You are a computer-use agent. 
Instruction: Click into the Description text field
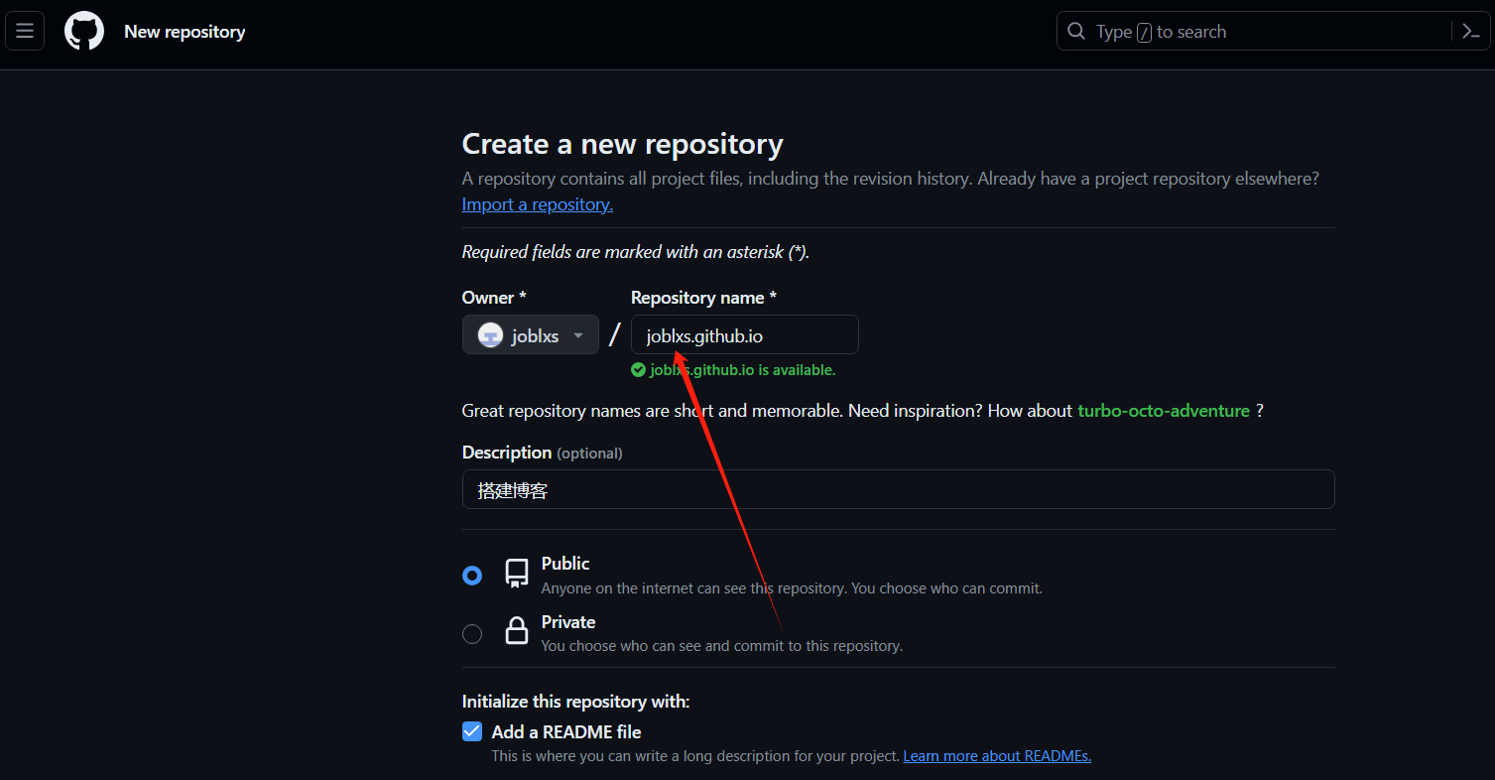tap(898, 490)
